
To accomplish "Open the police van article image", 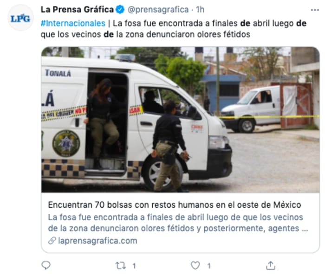I will (x=180, y=120).
